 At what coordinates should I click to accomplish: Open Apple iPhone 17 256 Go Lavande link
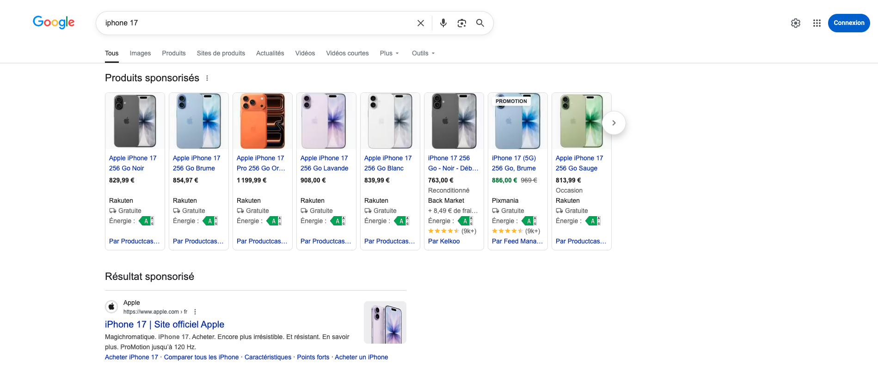(325, 163)
